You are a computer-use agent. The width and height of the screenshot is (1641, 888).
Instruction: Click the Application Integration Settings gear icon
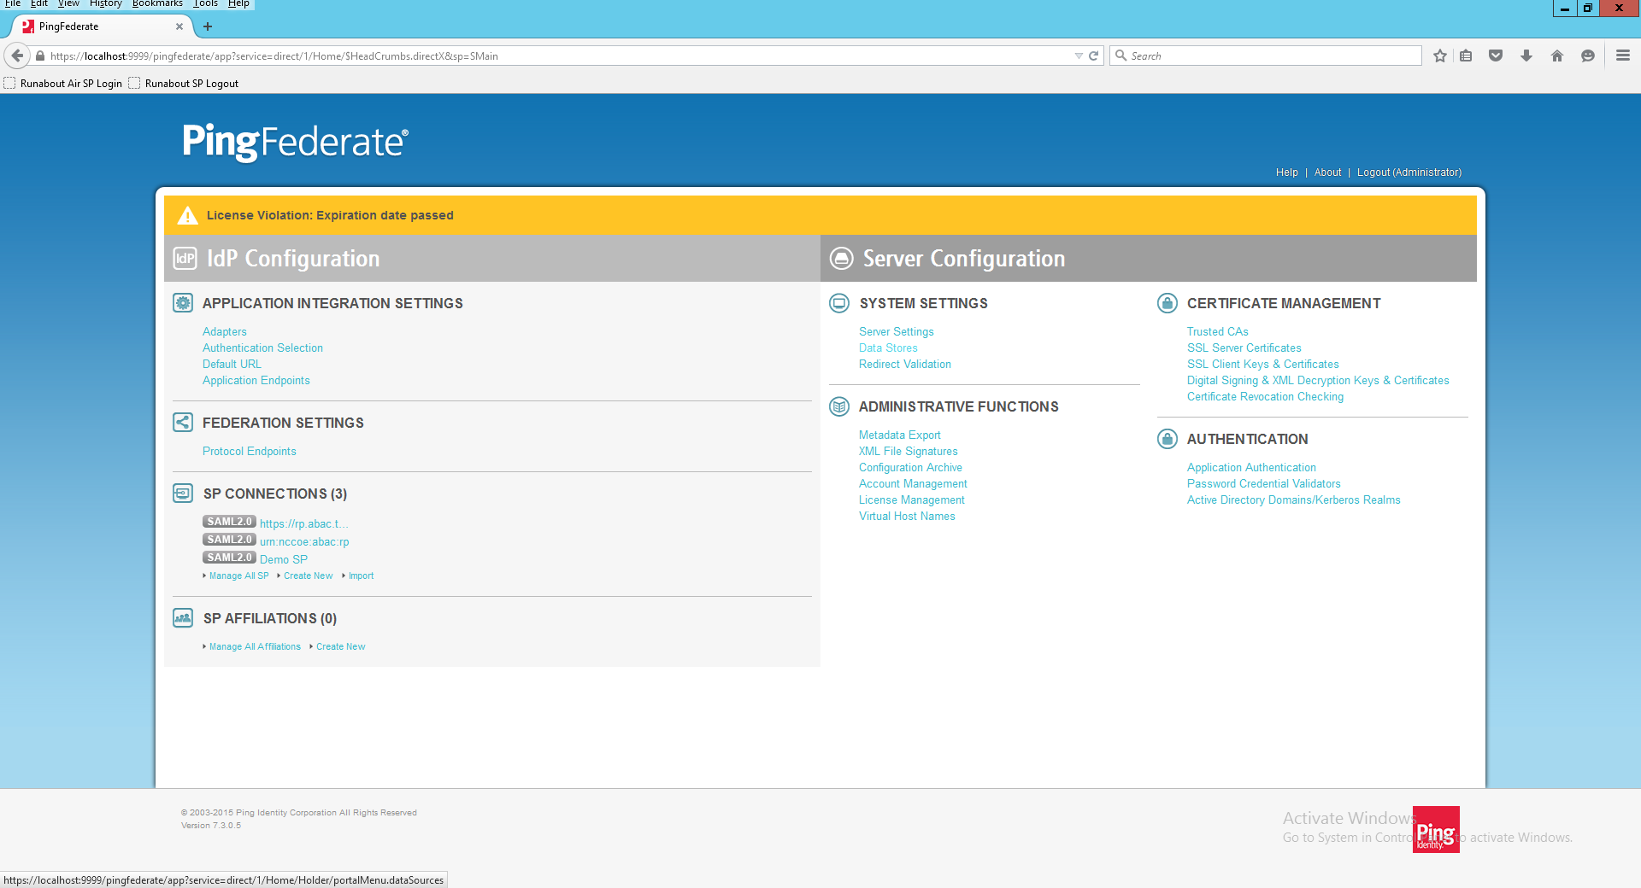pos(183,303)
